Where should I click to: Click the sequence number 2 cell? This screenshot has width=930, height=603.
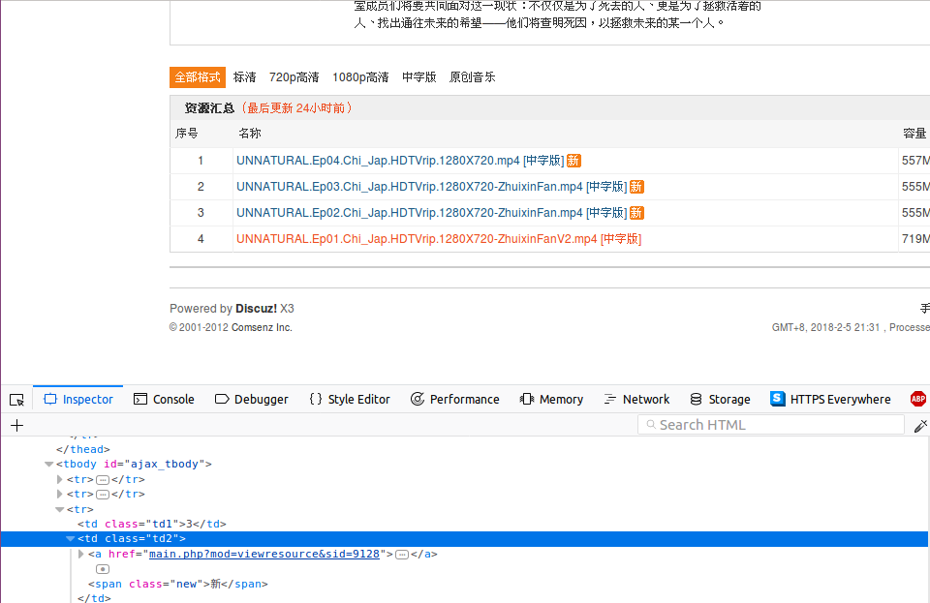201,187
